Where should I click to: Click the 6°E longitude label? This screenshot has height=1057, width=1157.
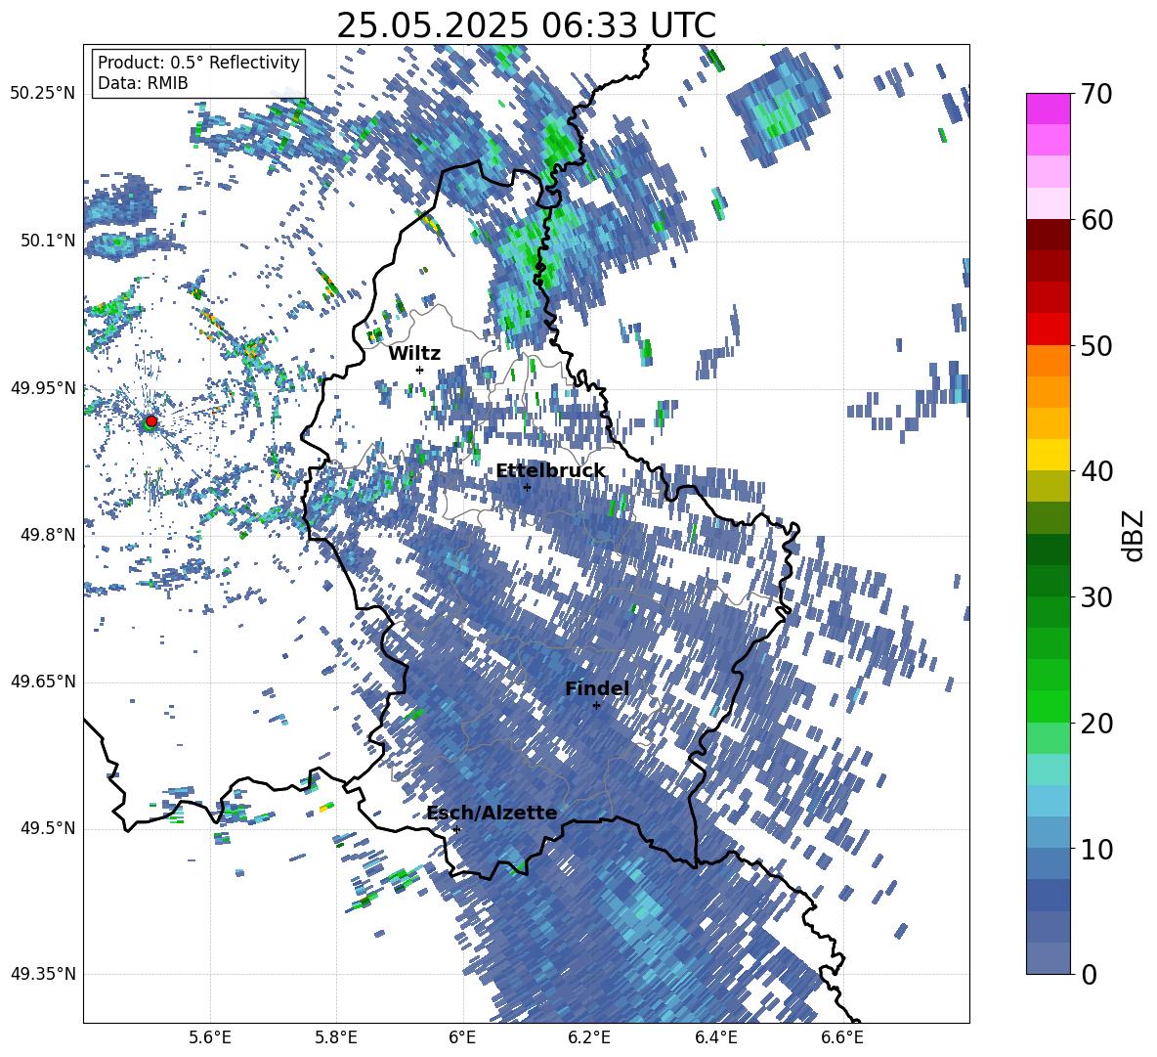click(462, 1037)
